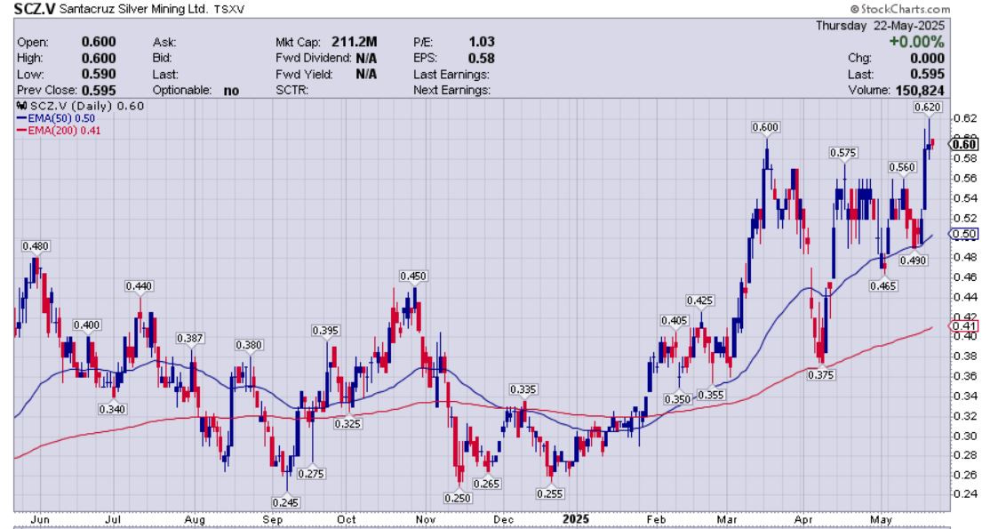Click the 0.245 September low label

(x=286, y=502)
